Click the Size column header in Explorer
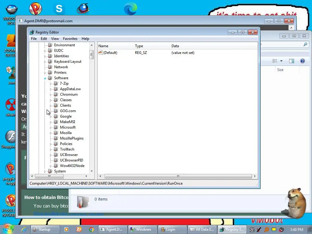 pos(280,70)
